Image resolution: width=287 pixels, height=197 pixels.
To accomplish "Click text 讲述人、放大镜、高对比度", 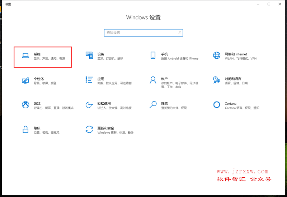I will (x=114, y=108).
